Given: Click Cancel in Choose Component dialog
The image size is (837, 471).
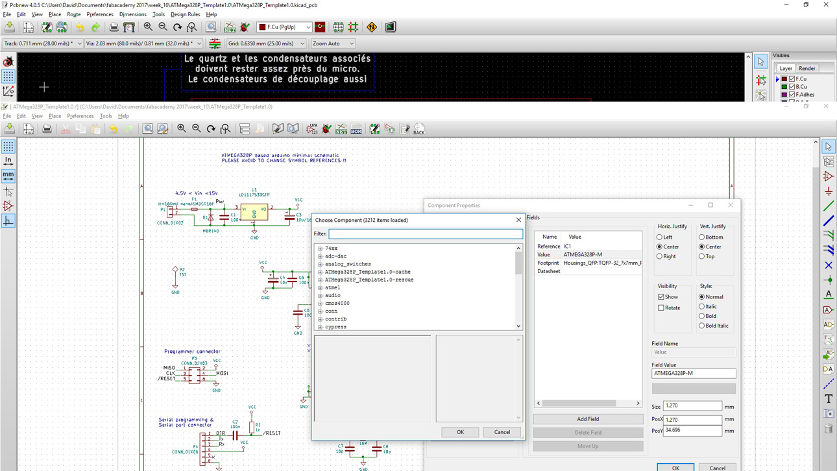Looking at the screenshot, I should click(x=502, y=432).
